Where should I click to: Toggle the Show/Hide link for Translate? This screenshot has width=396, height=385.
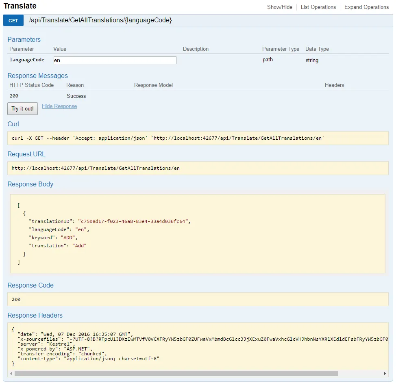point(279,7)
